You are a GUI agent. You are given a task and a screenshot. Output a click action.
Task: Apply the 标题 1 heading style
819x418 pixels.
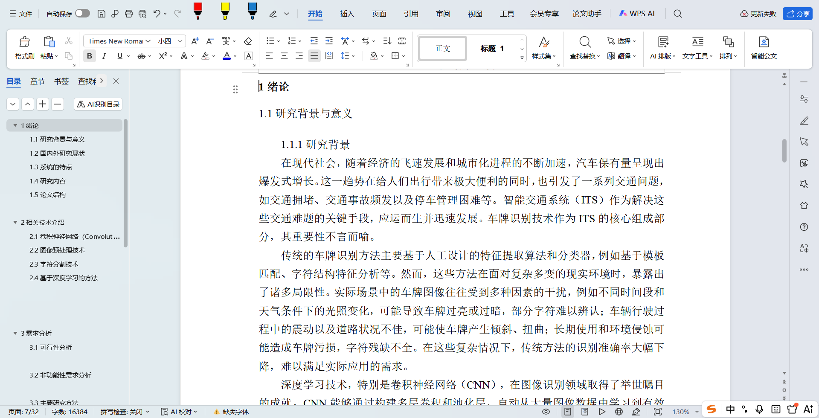point(492,49)
